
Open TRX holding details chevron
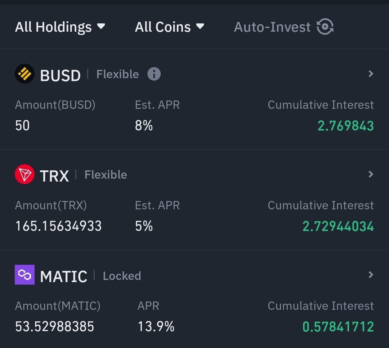click(371, 174)
